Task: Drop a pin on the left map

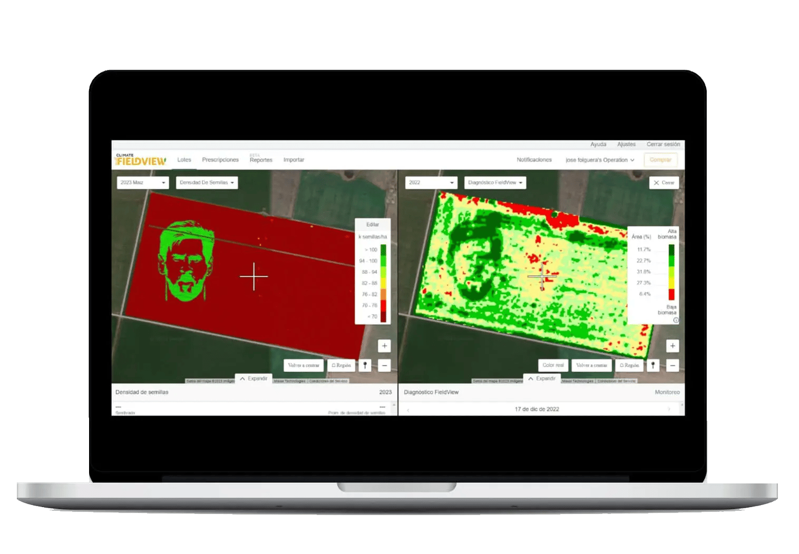Action: click(x=365, y=365)
